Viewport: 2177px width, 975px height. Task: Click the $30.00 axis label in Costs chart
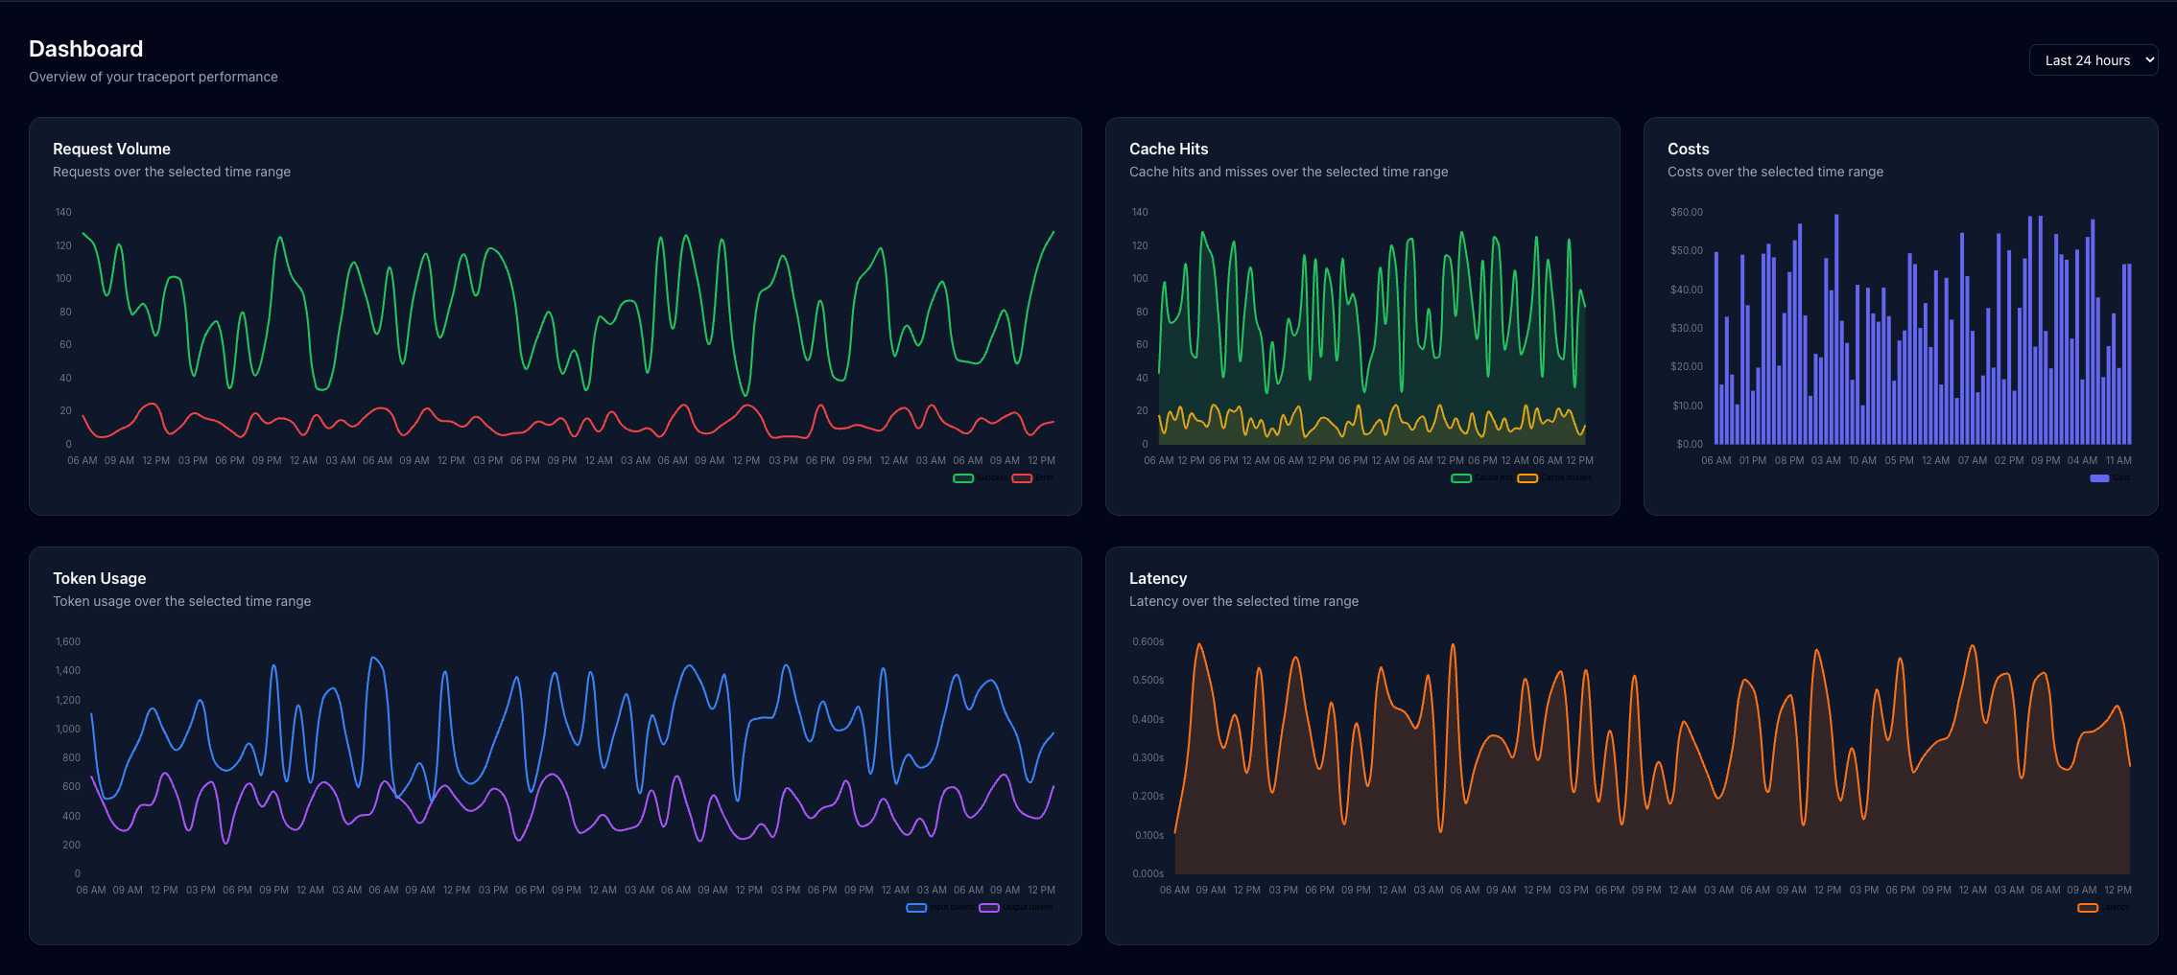pyautogui.click(x=1687, y=328)
